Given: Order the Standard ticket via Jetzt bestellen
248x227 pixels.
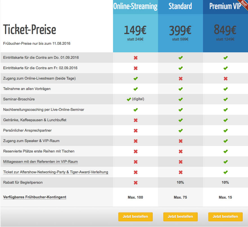Looking at the screenshot, I should pos(180,217).
